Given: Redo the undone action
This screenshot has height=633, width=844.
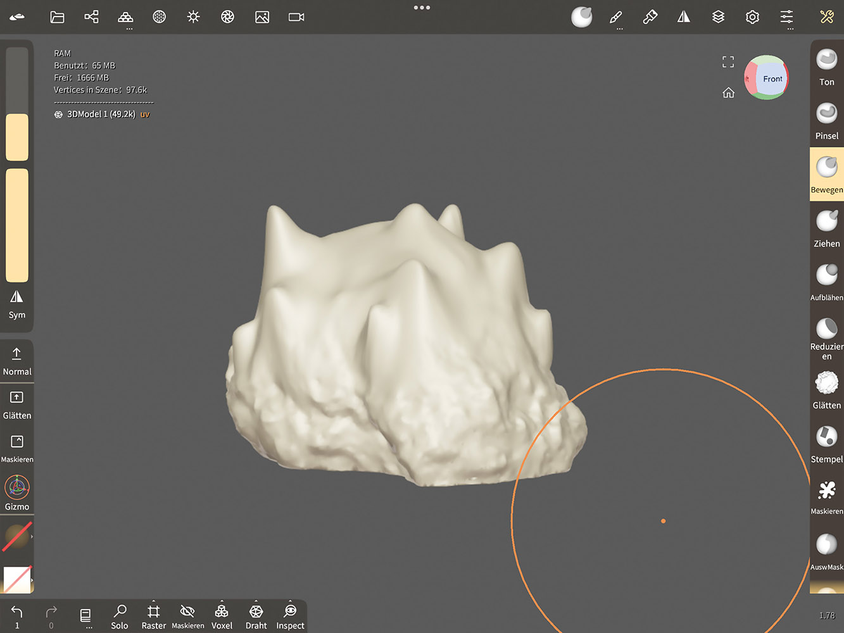Looking at the screenshot, I should tap(51, 617).
